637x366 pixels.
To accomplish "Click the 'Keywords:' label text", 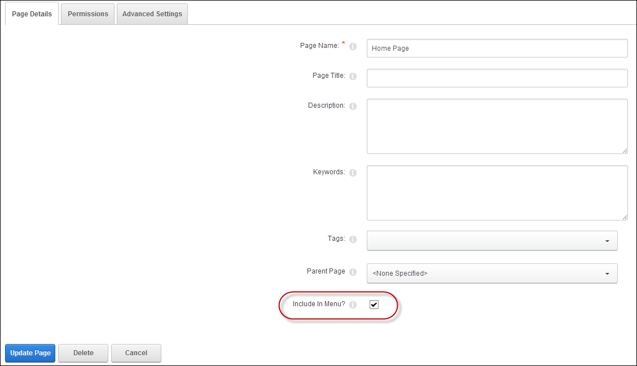I will (329, 172).
